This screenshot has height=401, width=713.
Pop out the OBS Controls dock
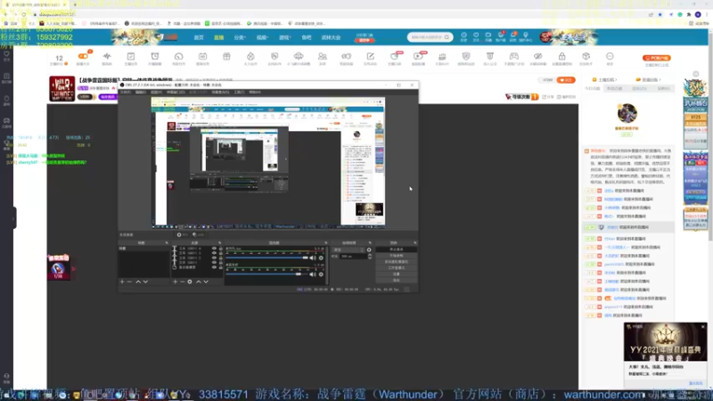414,242
